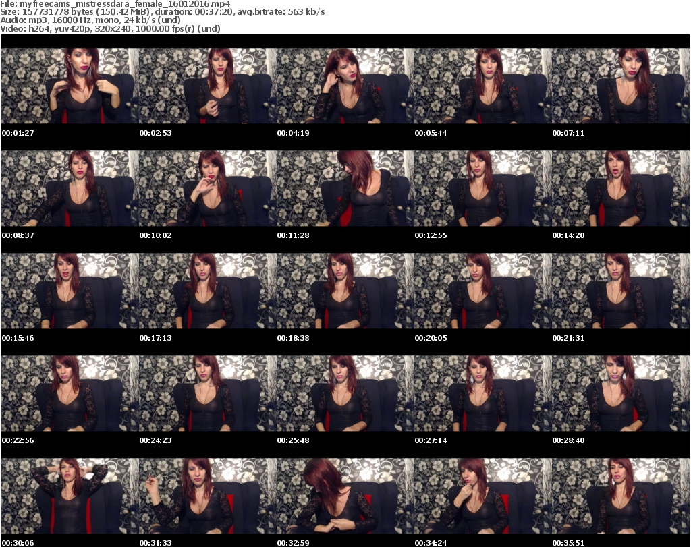
Task: Select the thumbnail above timestamp 00:02:53
Action: click(x=208, y=86)
